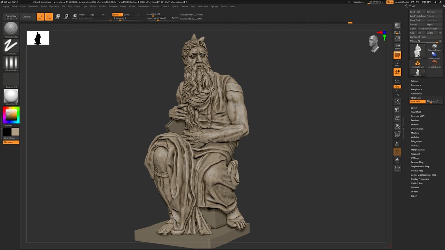Click the Actual size view icon
The width and height of the screenshot is (445, 250).
click(397, 38)
